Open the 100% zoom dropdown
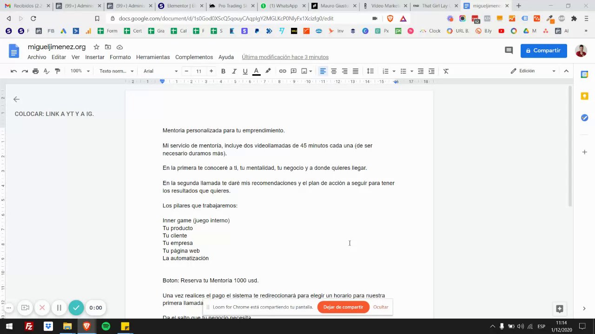Viewport: 595px width, 334px height. [x=80, y=71]
